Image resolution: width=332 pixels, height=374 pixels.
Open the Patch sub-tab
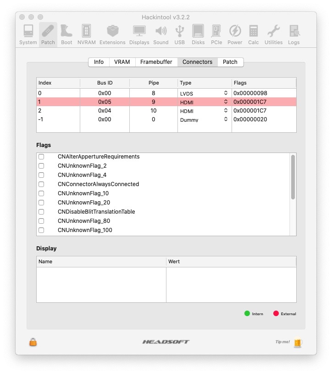230,62
